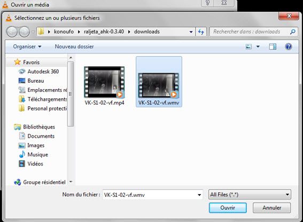303x222 pixels.
Task: Click the Ouvrir button
Action: pyautogui.click(x=228, y=208)
